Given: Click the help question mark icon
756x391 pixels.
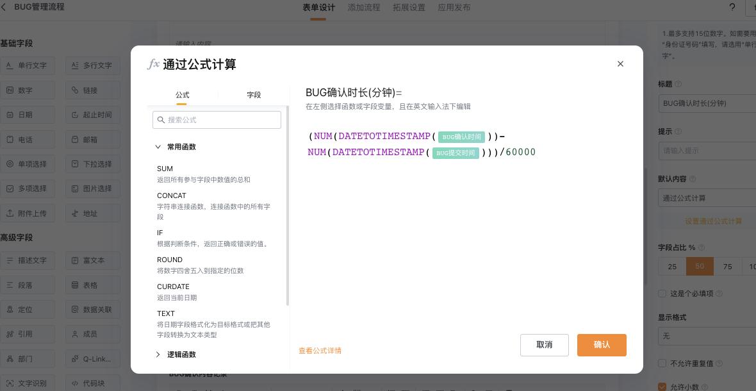Looking at the screenshot, I should [732, 8].
